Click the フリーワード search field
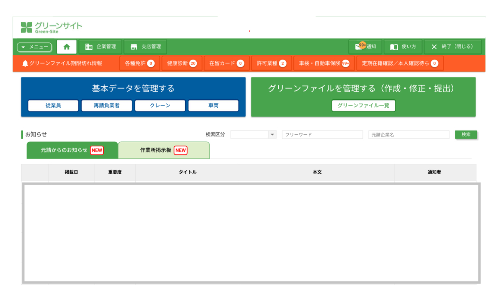Screen dimensions: 494x288 click(x=322, y=135)
